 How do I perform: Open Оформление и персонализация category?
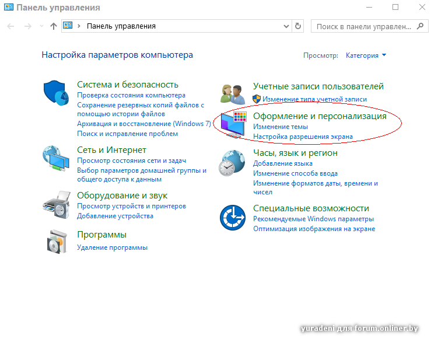[x=320, y=116]
